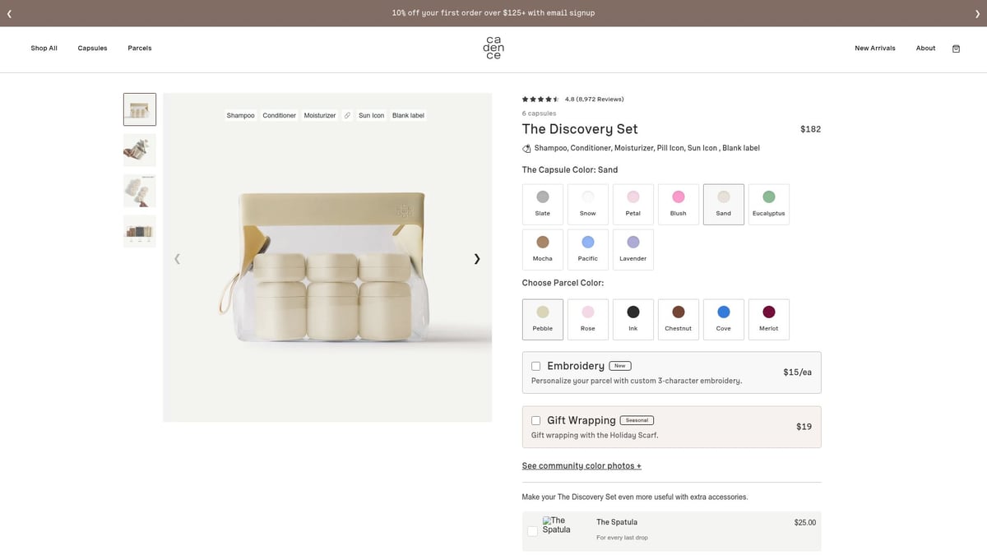Click the Sun Icon tag on the product image
Image resolution: width=987 pixels, height=555 pixels.
(371, 115)
